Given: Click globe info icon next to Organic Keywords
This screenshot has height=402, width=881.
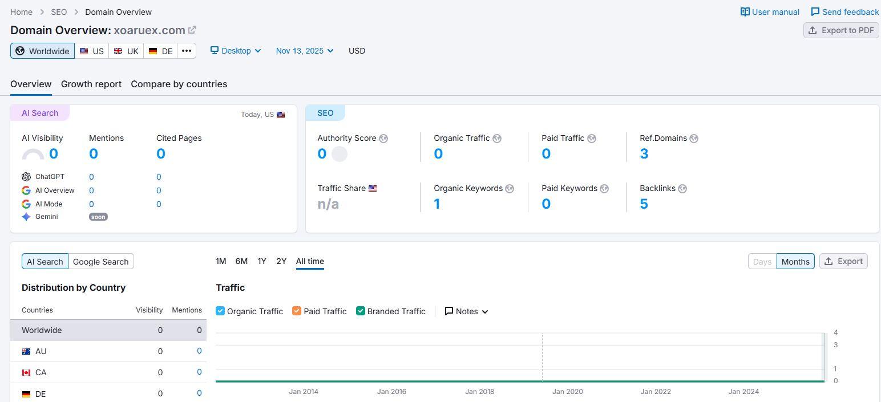Looking at the screenshot, I should click(x=510, y=189).
